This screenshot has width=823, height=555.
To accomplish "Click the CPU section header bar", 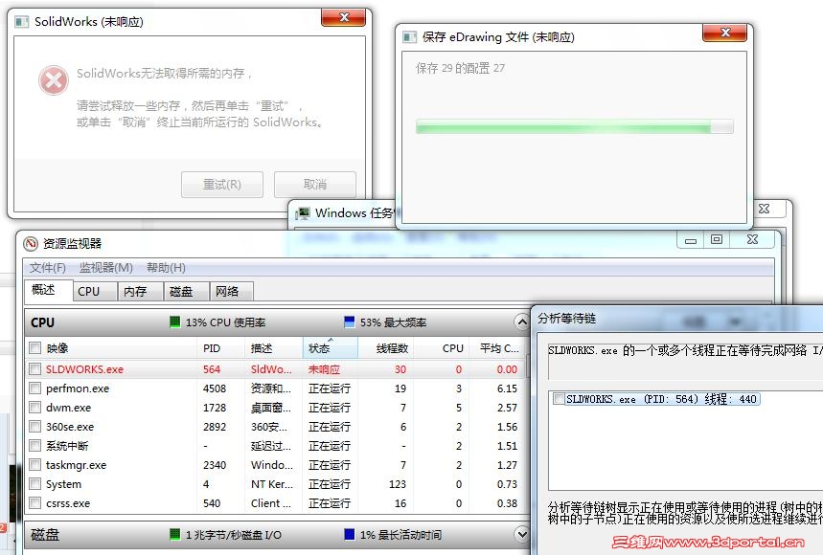I will [x=277, y=322].
